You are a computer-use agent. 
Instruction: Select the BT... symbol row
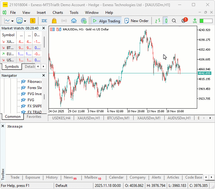[21, 48]
